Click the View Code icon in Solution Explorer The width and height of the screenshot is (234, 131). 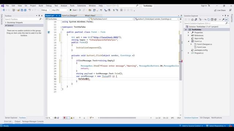pyautogui.click(x=220, y=19)
